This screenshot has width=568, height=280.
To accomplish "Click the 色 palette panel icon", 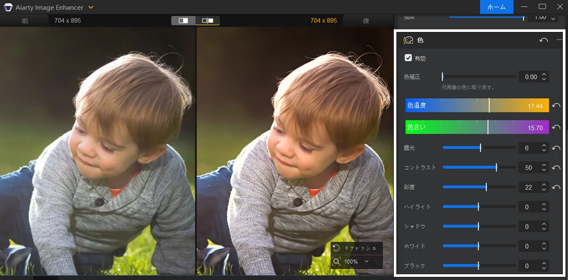I will (x=408, y=40).
